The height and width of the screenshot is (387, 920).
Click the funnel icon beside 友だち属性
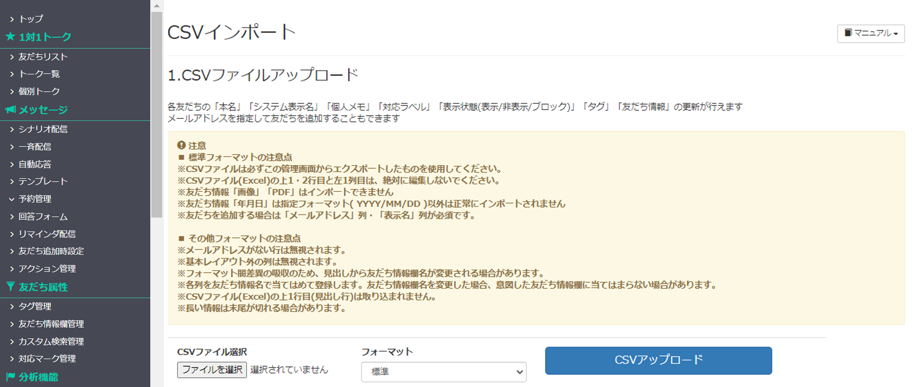click(10, 287)
